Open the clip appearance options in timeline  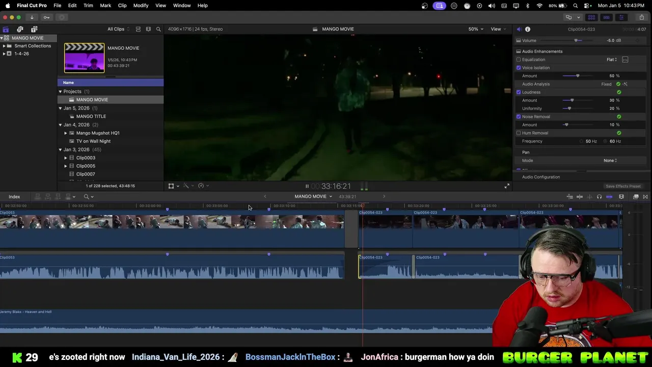click(x=621, y=197)
